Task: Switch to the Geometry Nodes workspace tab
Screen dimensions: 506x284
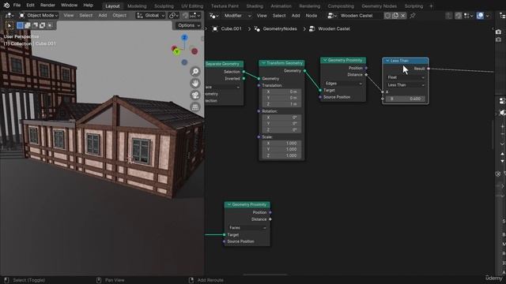Action: tap(379, 6)
